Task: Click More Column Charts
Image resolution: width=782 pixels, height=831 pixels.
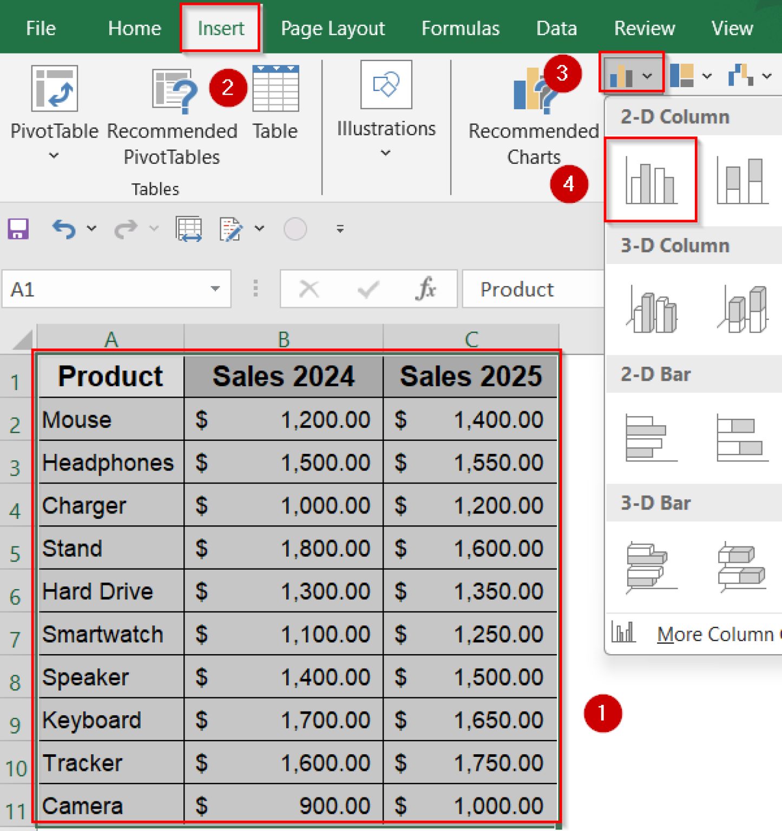Action: point(704,634)
